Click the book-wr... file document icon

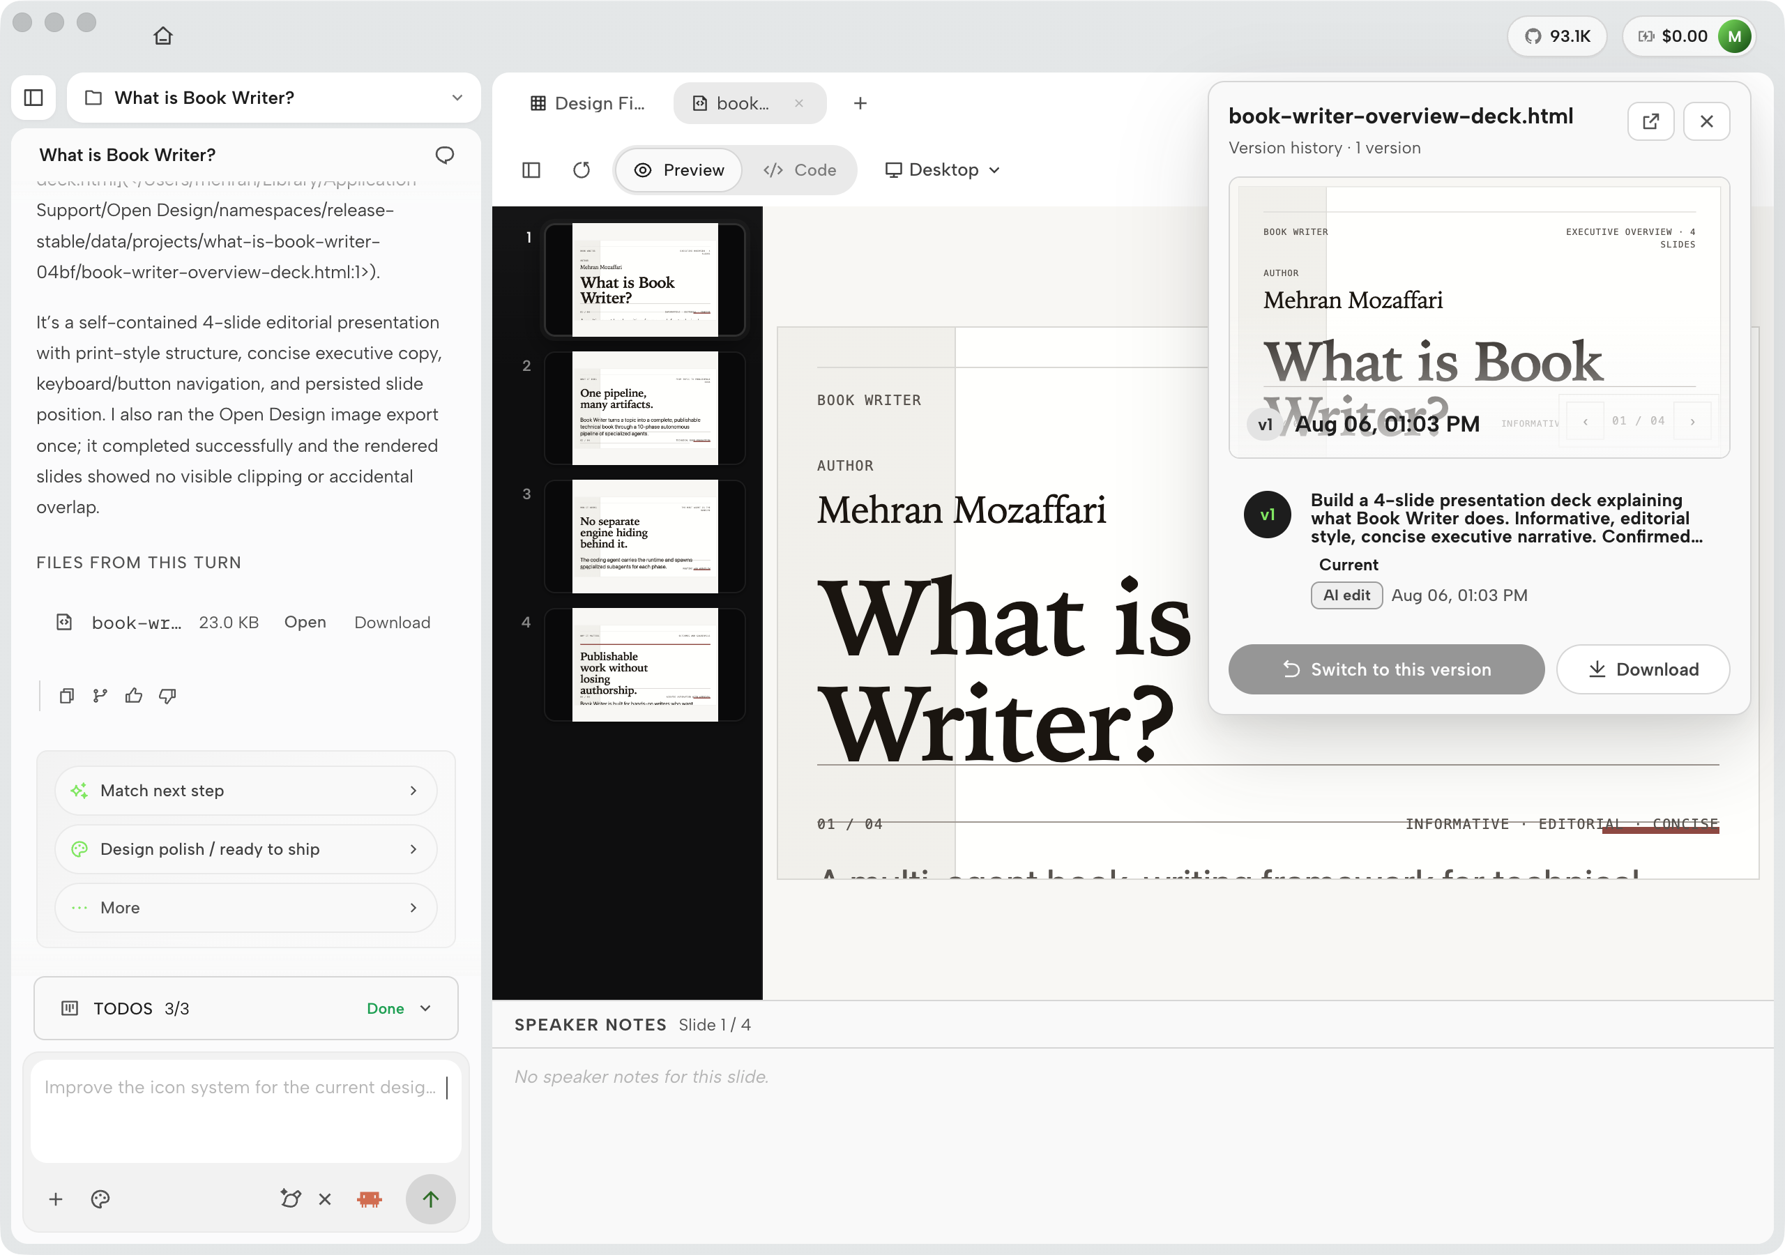tap(65, 622)
